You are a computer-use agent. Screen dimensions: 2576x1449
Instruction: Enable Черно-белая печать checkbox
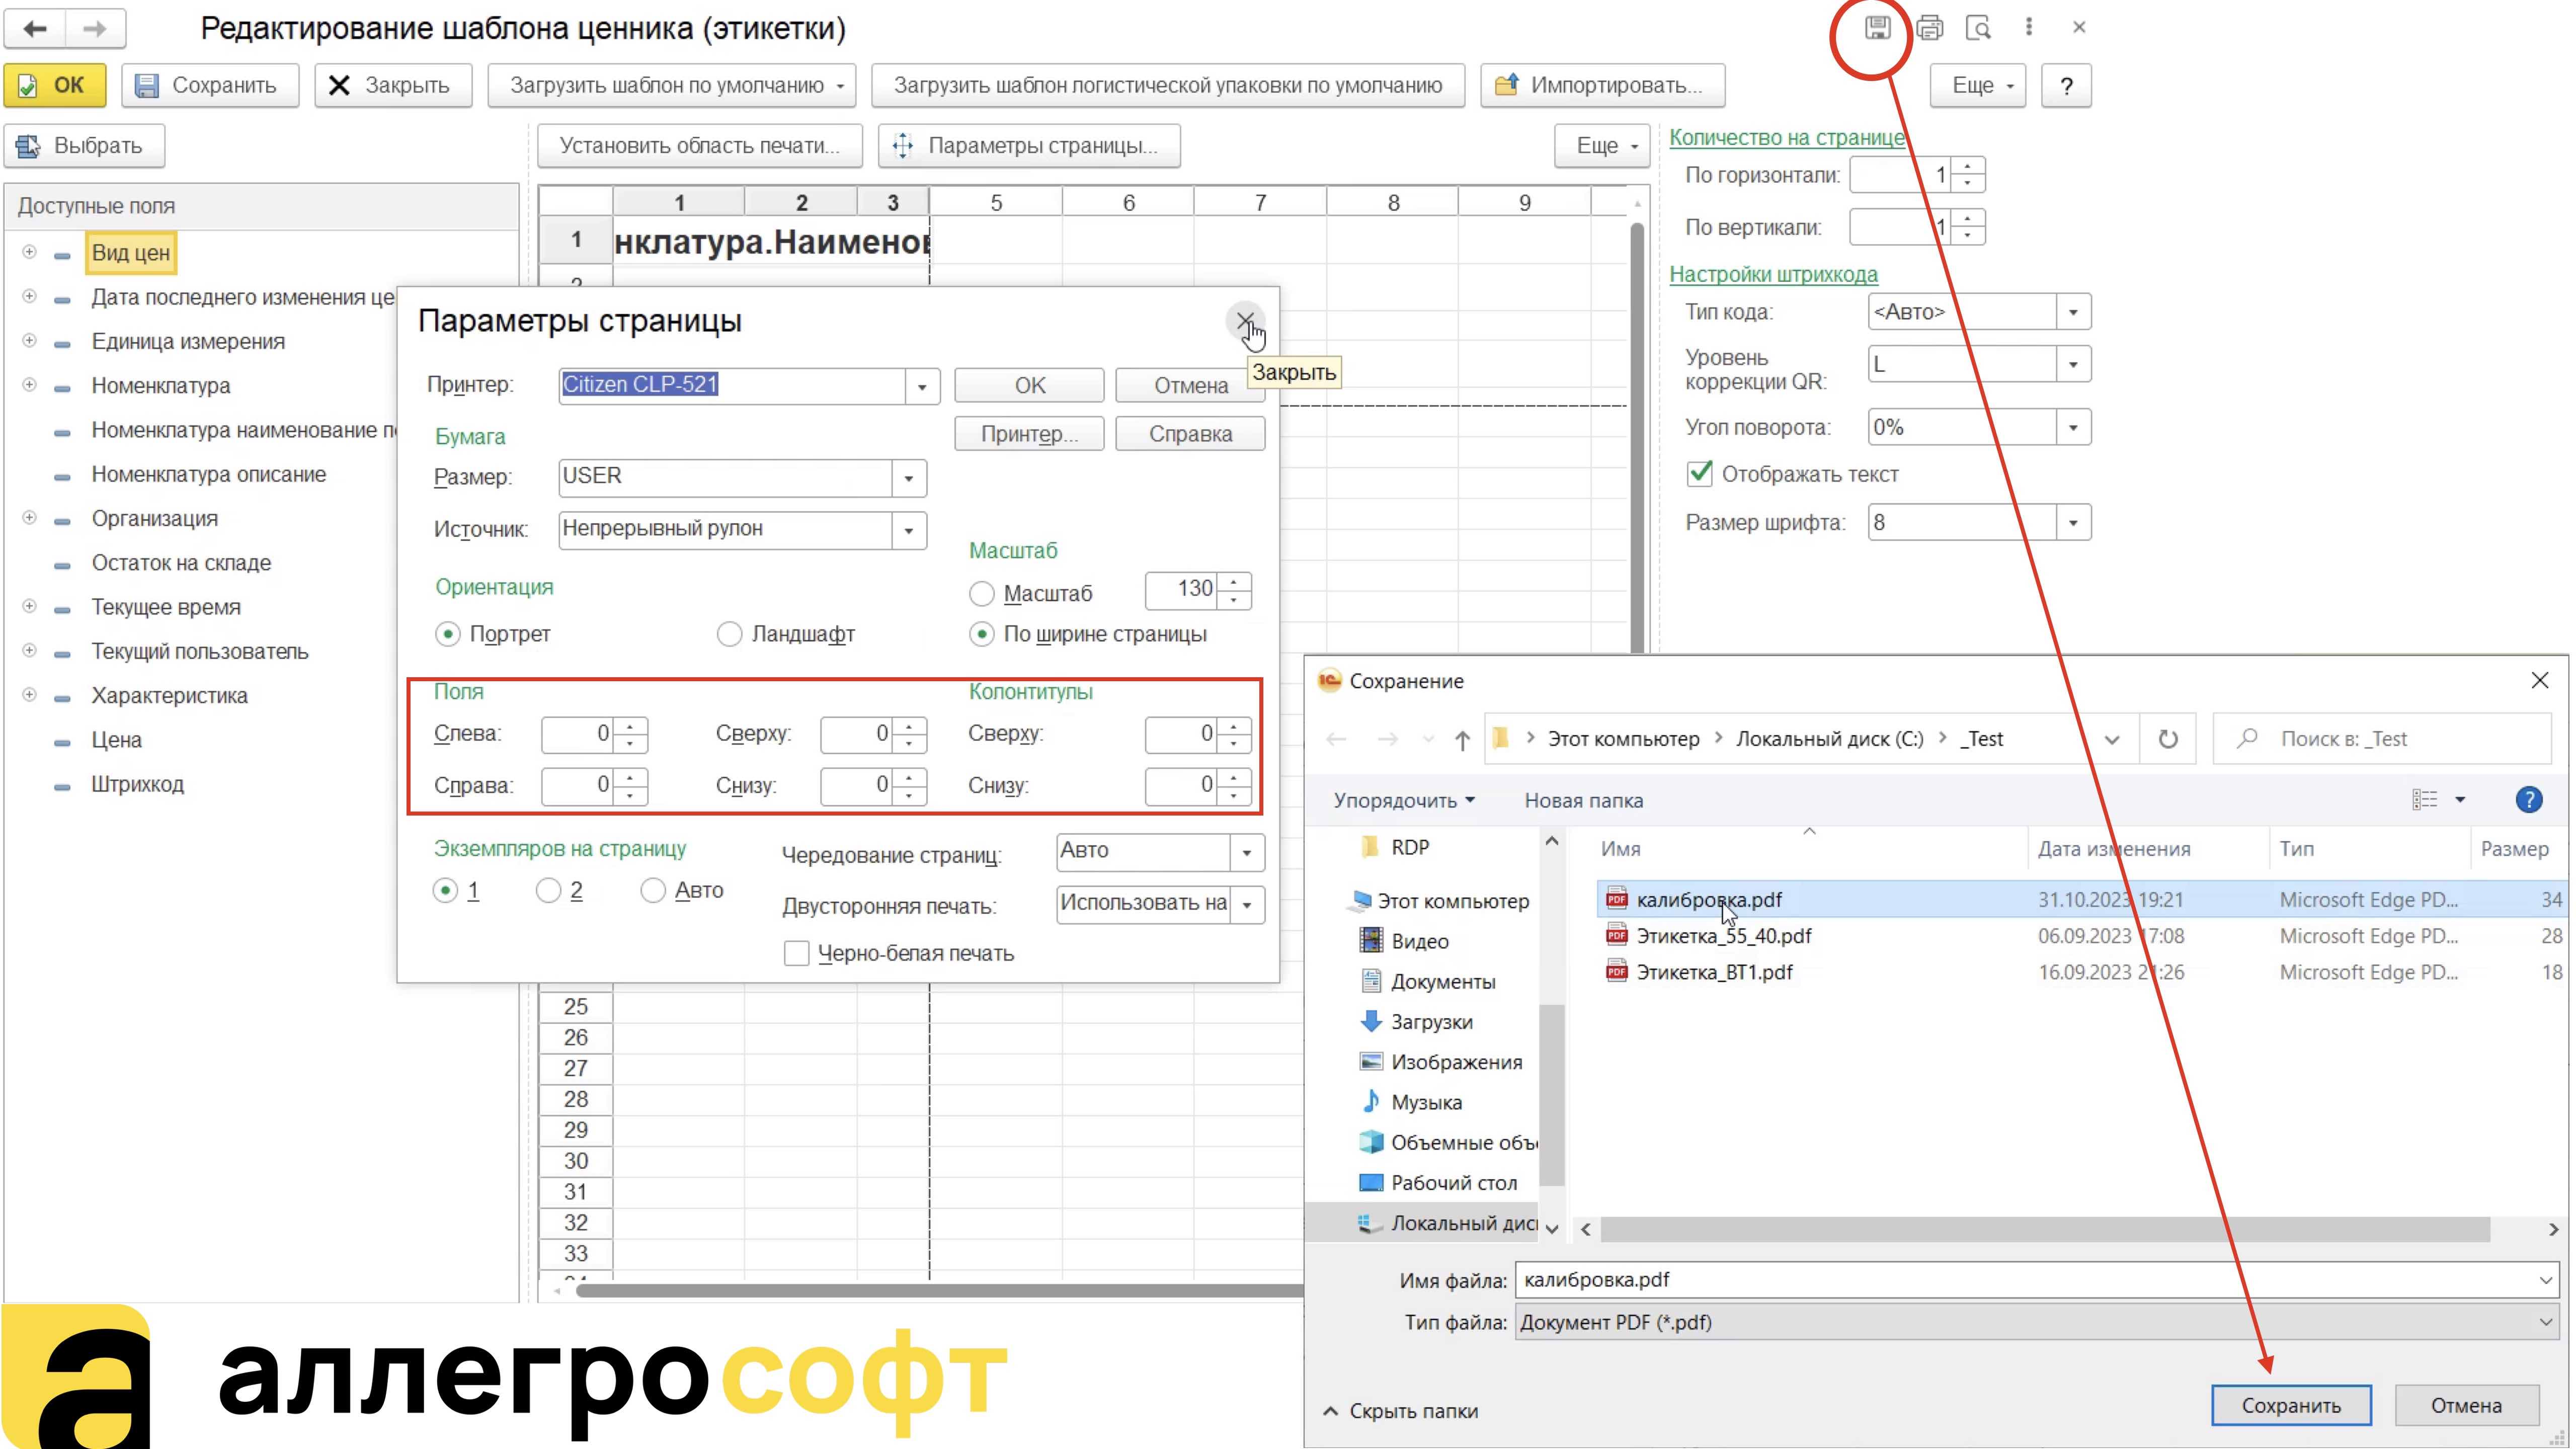pos(796,953)
